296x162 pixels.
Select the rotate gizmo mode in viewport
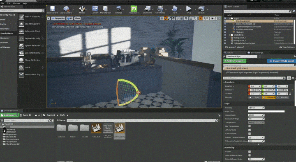(x=166, y=18)
